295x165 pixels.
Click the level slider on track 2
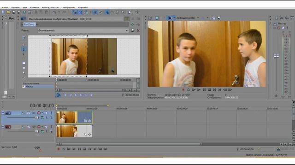coord(37,132)
